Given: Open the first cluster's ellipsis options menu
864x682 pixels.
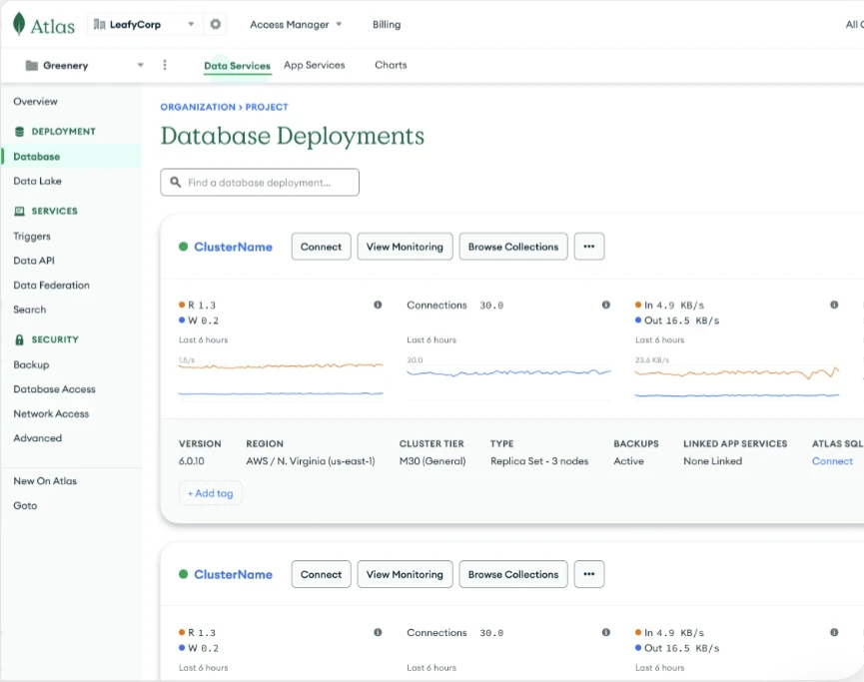Looking at the screenshot, I should (x=588, y=247).
